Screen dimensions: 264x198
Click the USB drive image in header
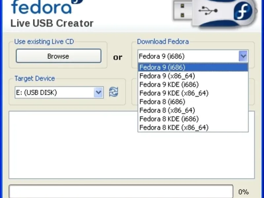[215, 14]
